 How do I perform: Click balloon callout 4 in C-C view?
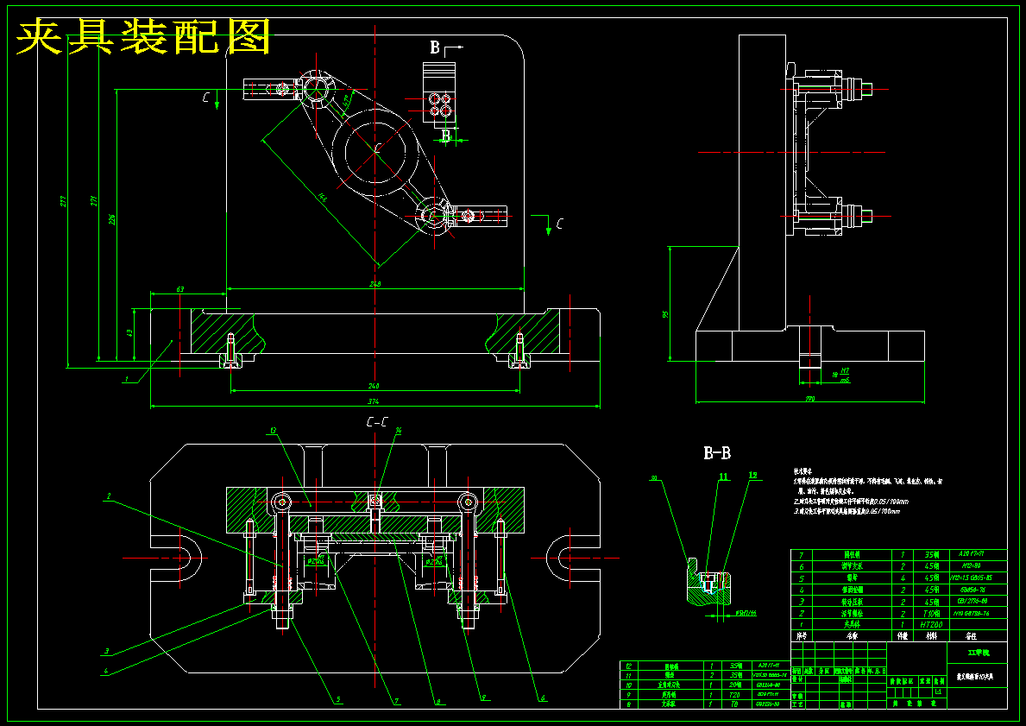107,671
